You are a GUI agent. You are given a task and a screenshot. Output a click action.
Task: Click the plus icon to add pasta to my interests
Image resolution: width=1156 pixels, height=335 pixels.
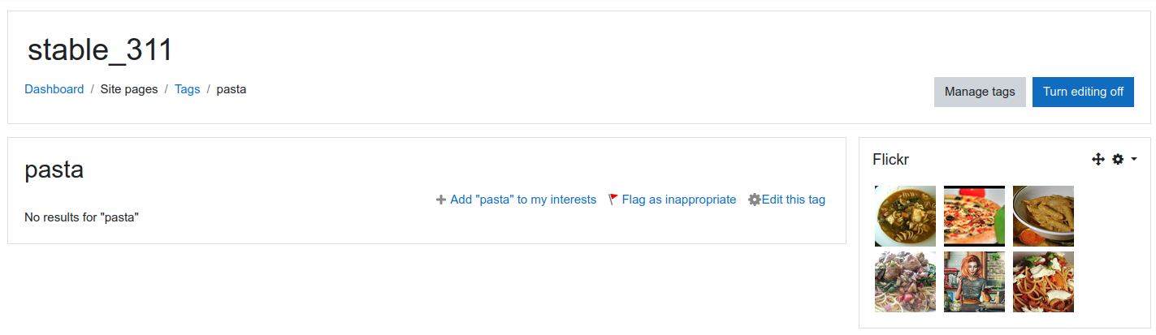click(x=441, y=200)
